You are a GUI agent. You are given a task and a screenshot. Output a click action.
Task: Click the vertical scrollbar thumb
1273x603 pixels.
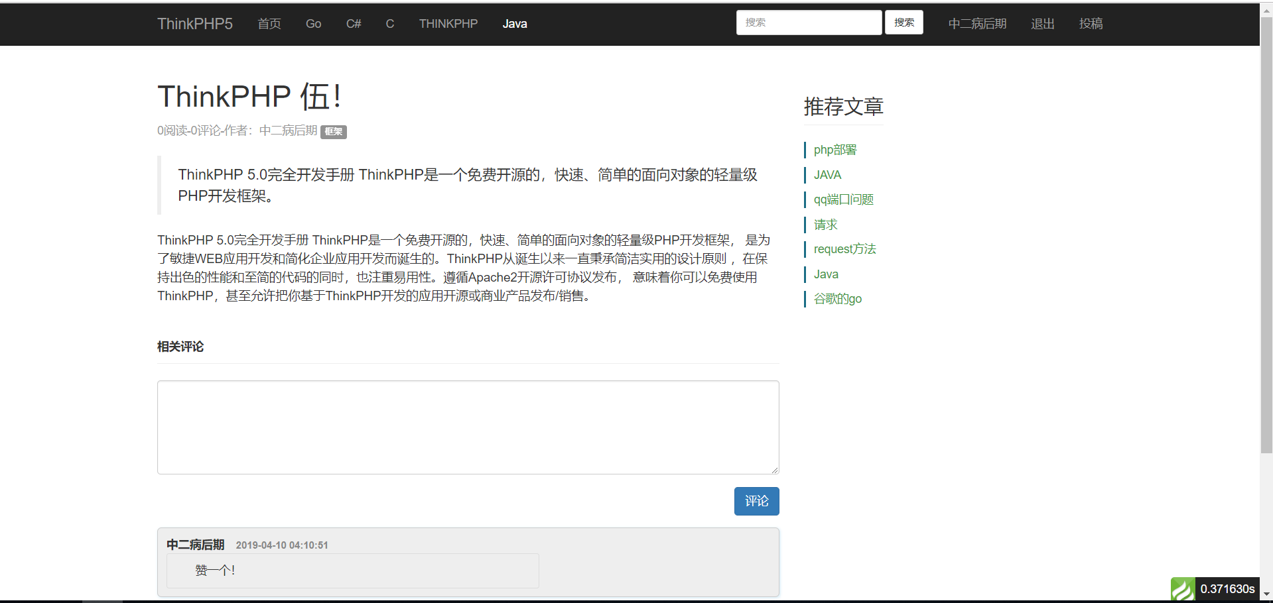1266,235
